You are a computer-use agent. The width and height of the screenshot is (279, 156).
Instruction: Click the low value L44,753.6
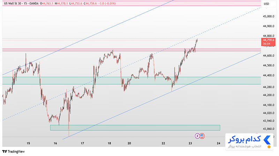coord(76,3)
